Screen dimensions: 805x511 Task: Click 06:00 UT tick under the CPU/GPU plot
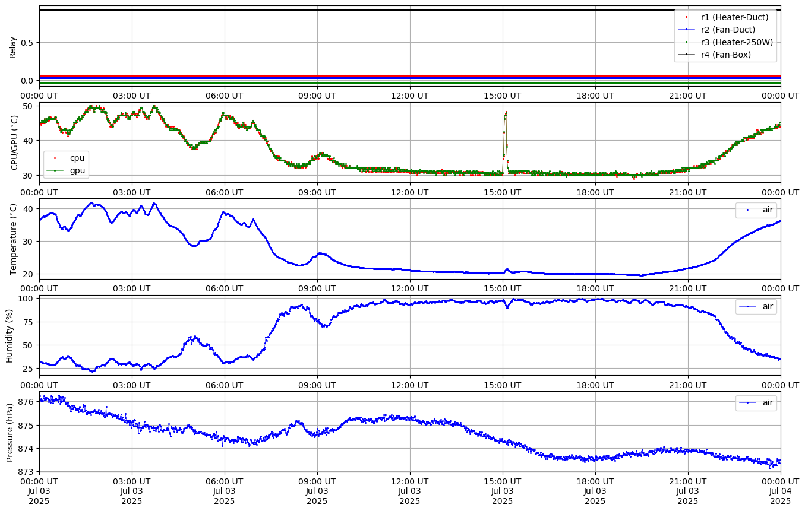225,192
